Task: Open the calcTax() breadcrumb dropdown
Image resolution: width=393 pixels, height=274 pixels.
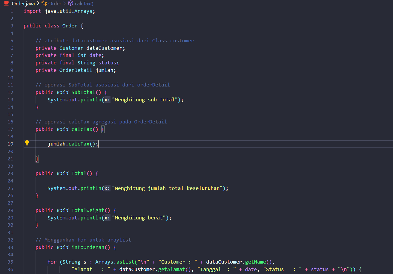Action: pos(85,4)
